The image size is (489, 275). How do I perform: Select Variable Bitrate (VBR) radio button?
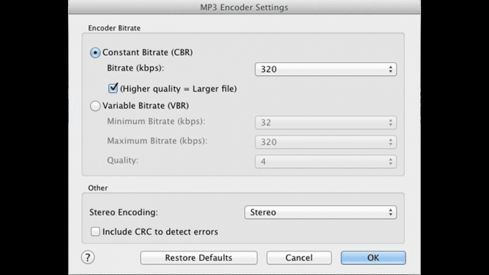[x=96, y=106]
